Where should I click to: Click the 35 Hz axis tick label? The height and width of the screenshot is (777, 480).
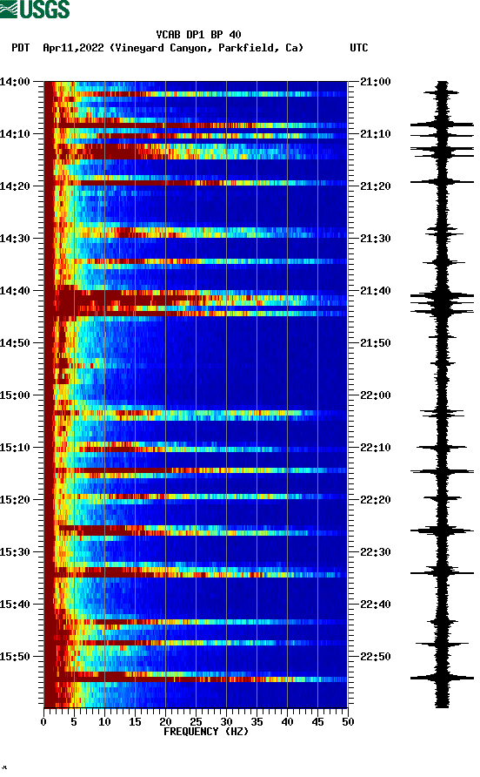point(257,722)
